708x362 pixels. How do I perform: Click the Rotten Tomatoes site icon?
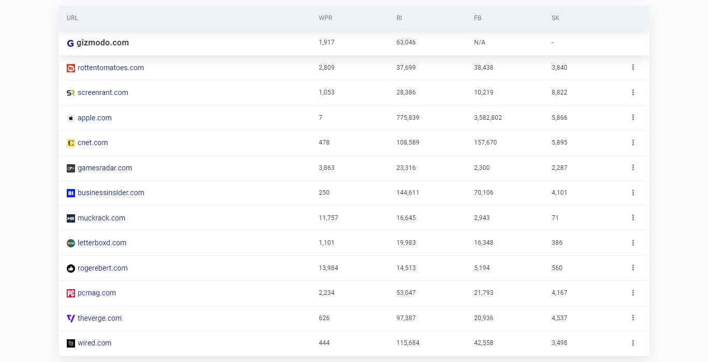(70, 68)
